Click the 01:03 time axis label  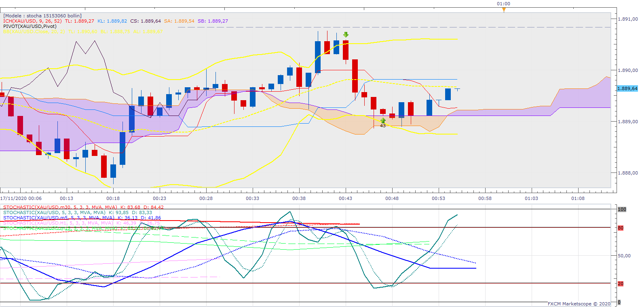click(x=532, y=198)
